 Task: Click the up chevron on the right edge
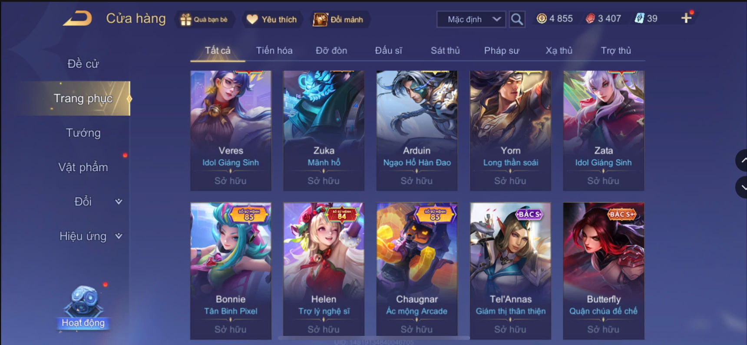tap(742, 160)
